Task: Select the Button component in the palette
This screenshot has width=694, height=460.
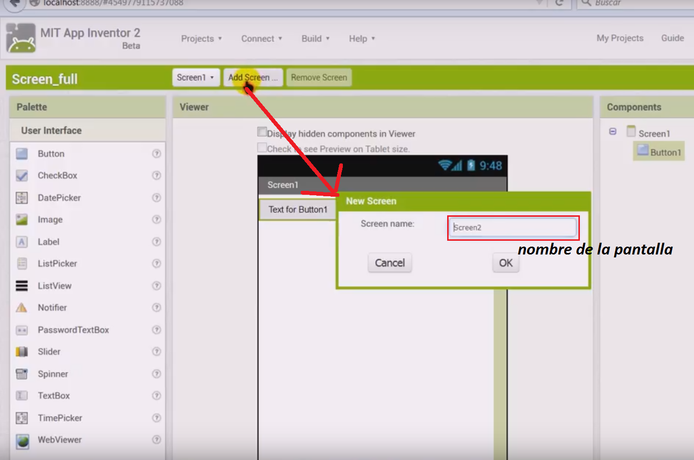Action: (x=22, y=153)
